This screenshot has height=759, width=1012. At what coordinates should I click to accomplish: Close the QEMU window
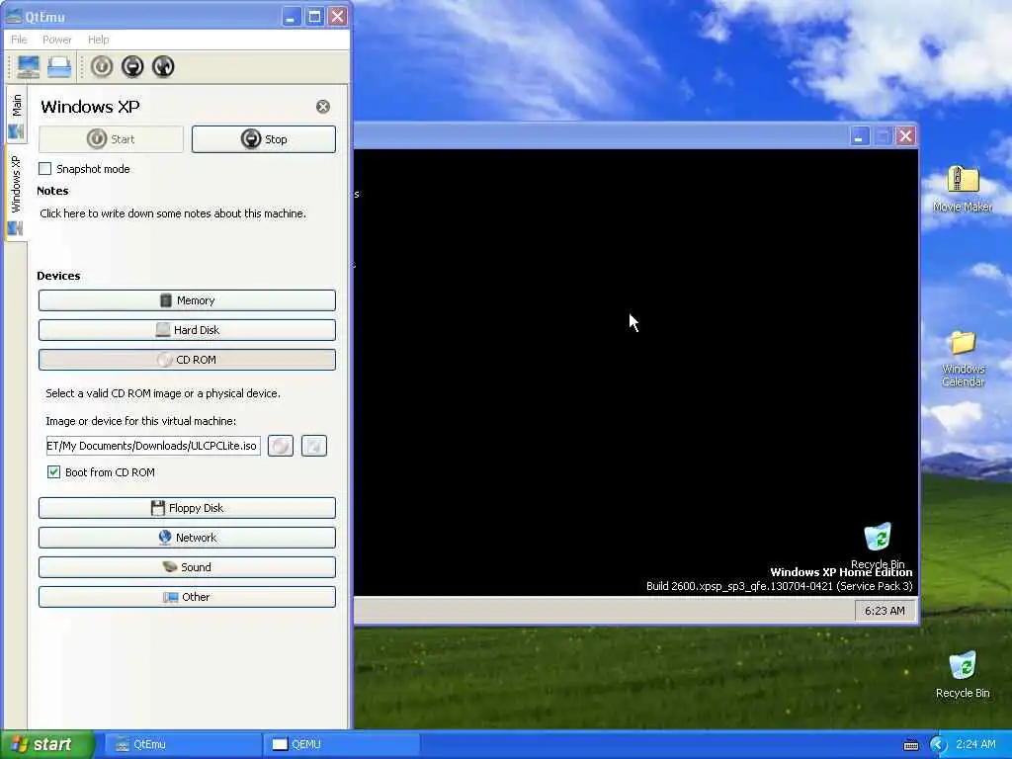pyautogui.click(x=906, y=136)
